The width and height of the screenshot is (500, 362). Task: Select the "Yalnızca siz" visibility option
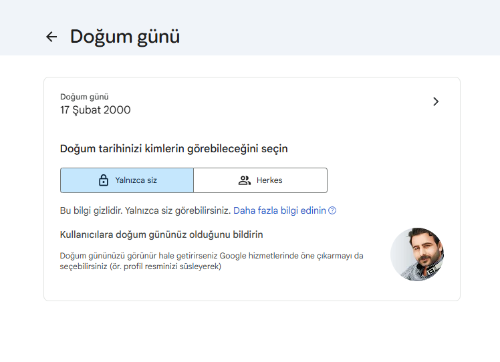pos(127,180)
